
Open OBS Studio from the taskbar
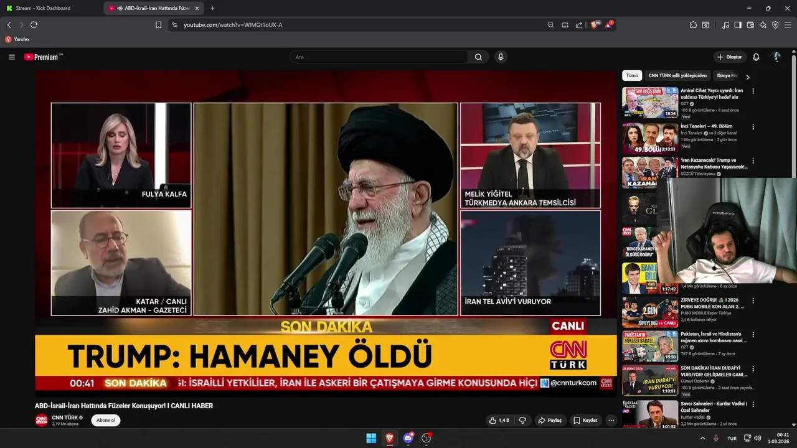[427, 438]
